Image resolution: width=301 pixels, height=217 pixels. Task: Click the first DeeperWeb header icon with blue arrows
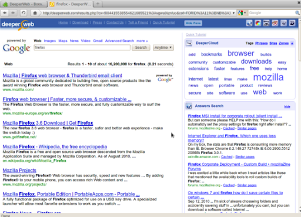pyautogui.click(x=249, y=23)
